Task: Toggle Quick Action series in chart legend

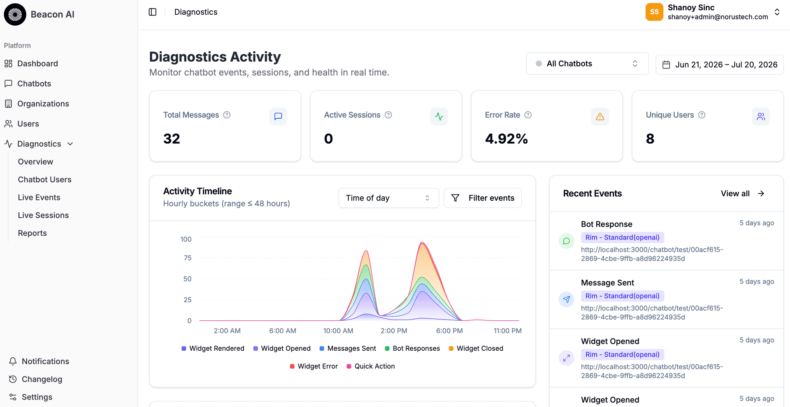Action: [x=371, y=366]
